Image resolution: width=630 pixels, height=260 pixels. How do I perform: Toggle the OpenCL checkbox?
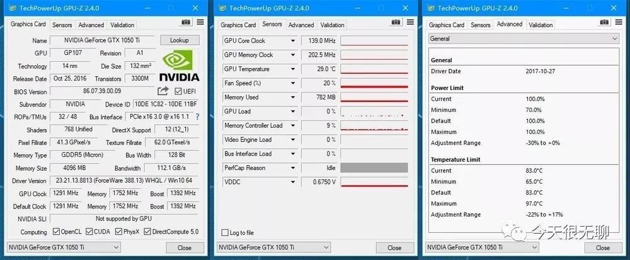click(x=56, y=232)
